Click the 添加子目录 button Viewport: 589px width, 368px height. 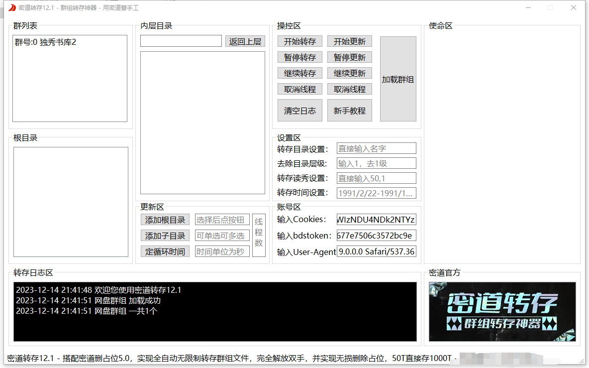tap(165, 236)
